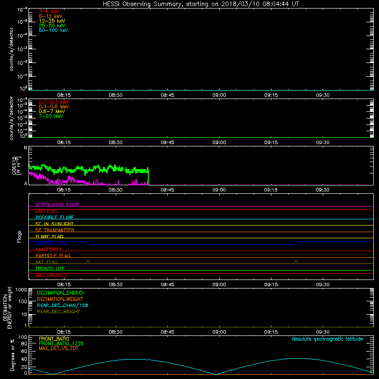
Task: Click the B level label on GOES15 axis
Action: [26, 147]
